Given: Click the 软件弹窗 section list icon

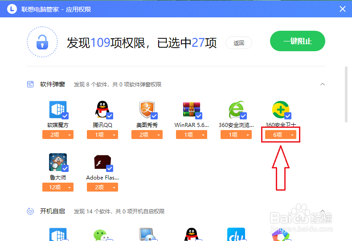Looking at the screenshot, I should pos(30,84).
